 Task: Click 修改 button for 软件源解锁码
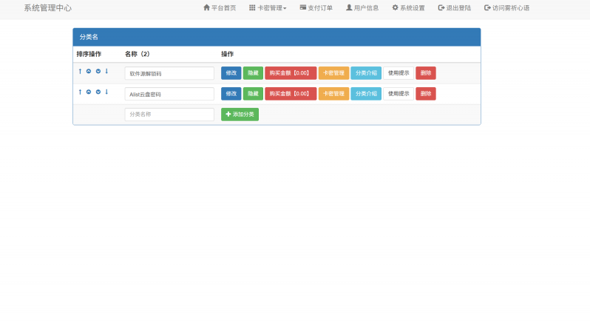[231, 73]
